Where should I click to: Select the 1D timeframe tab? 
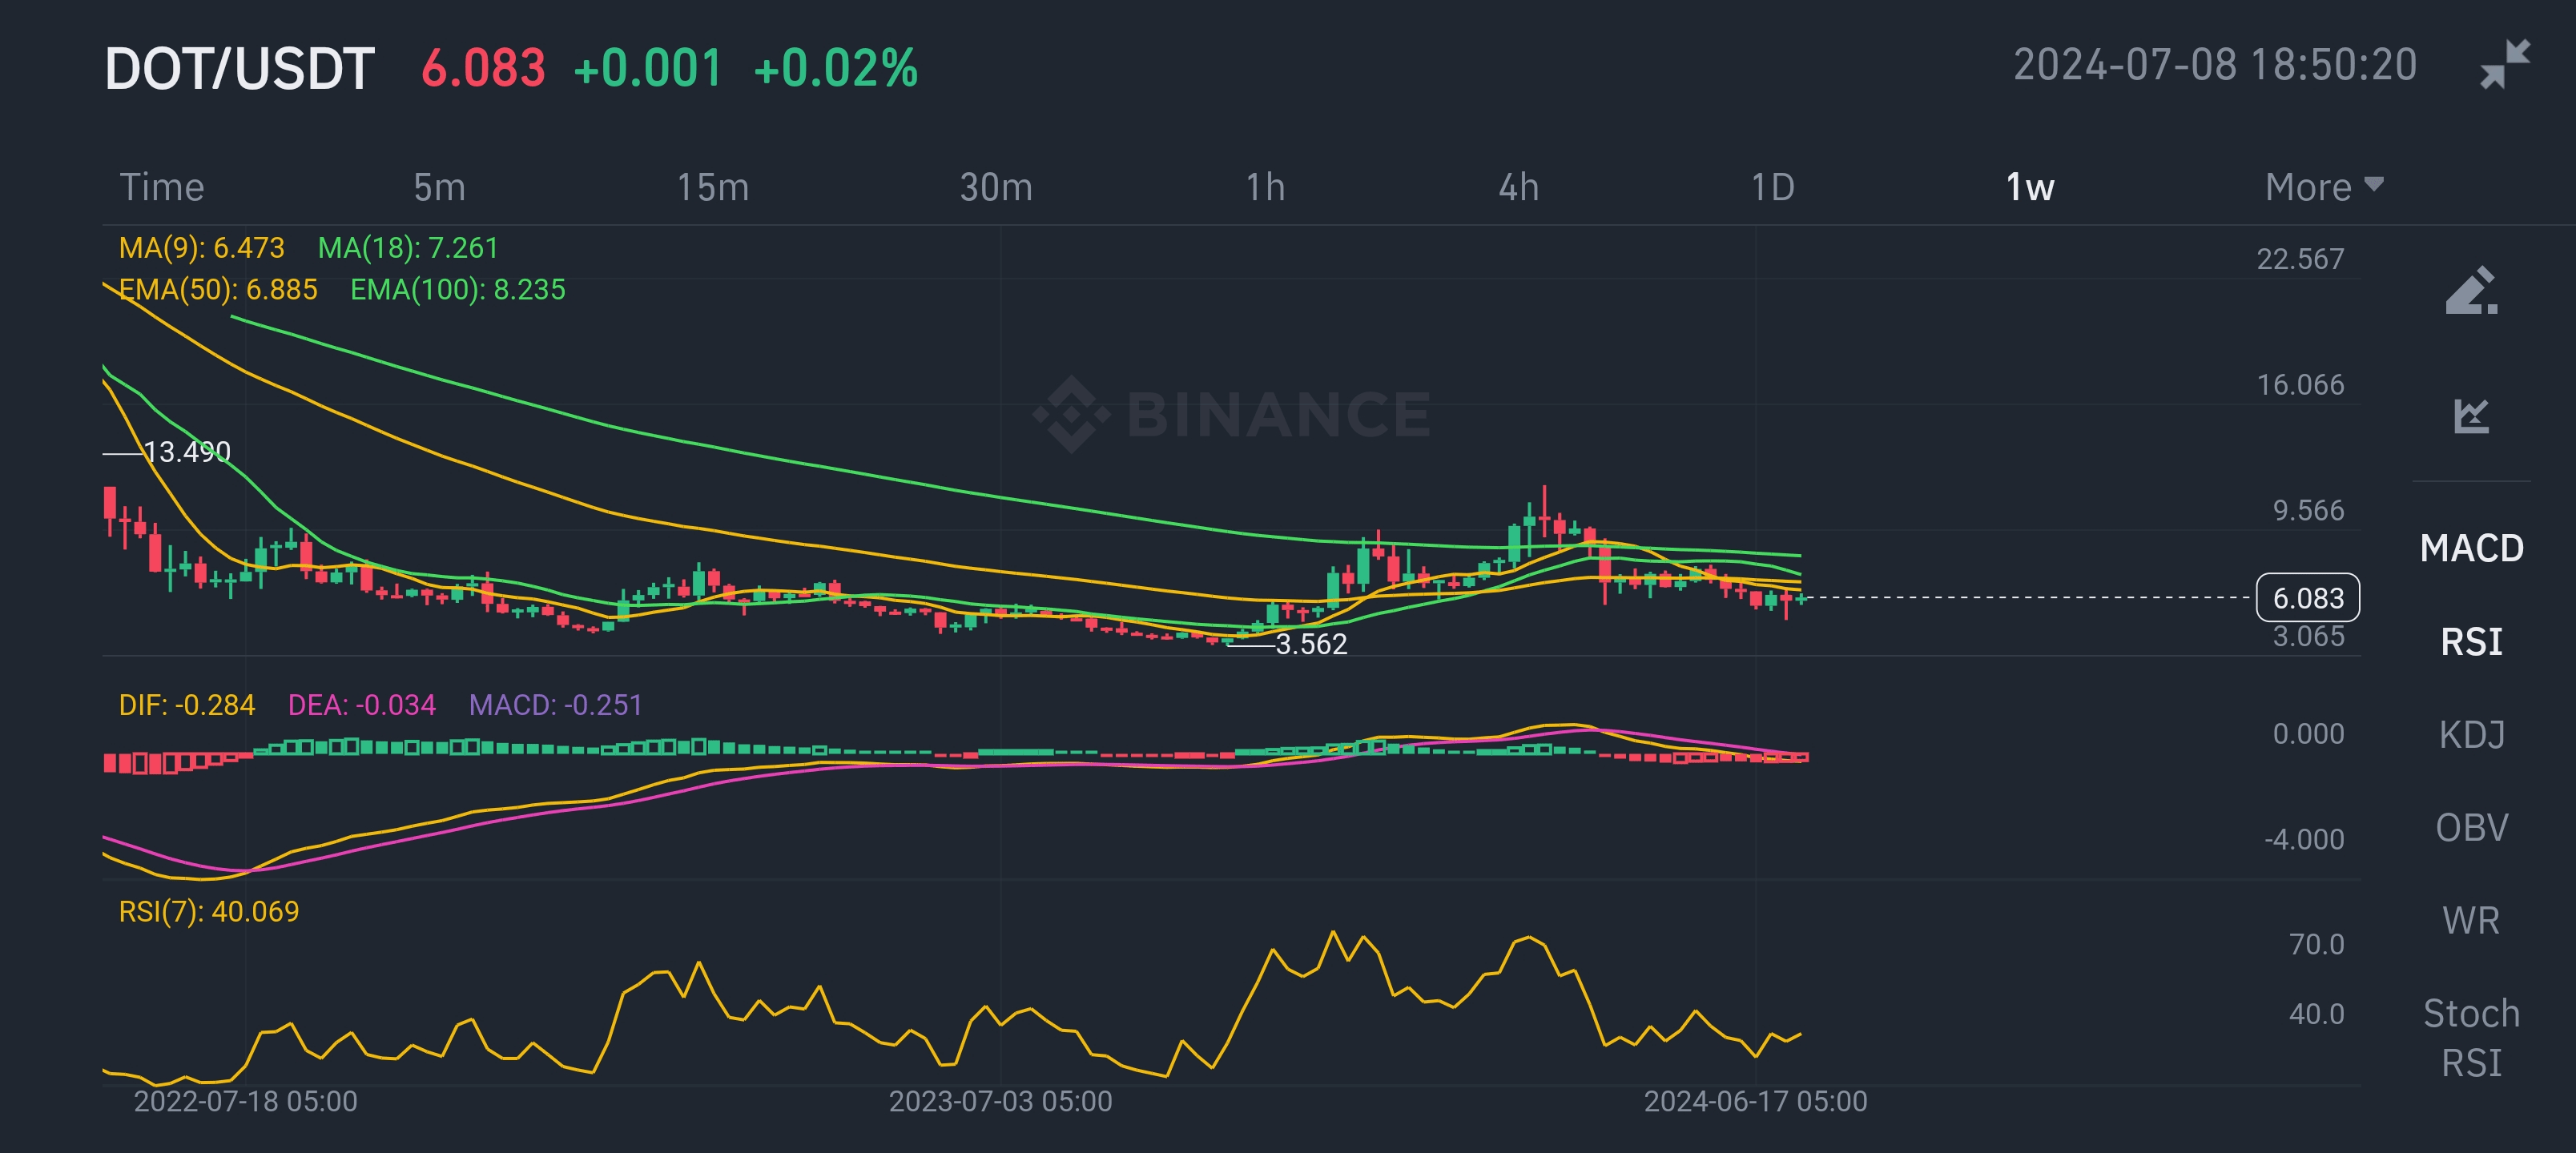pos(1772,187)
